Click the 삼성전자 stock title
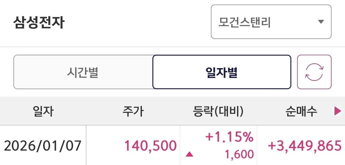345x165 pixels. [x=39, y=23]
